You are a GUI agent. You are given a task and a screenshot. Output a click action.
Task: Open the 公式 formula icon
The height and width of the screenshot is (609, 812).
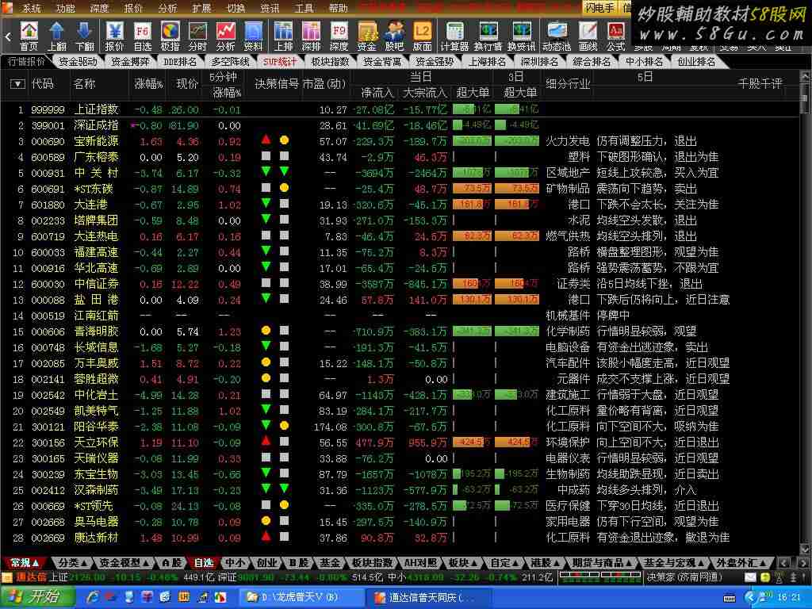coord(615,36)
